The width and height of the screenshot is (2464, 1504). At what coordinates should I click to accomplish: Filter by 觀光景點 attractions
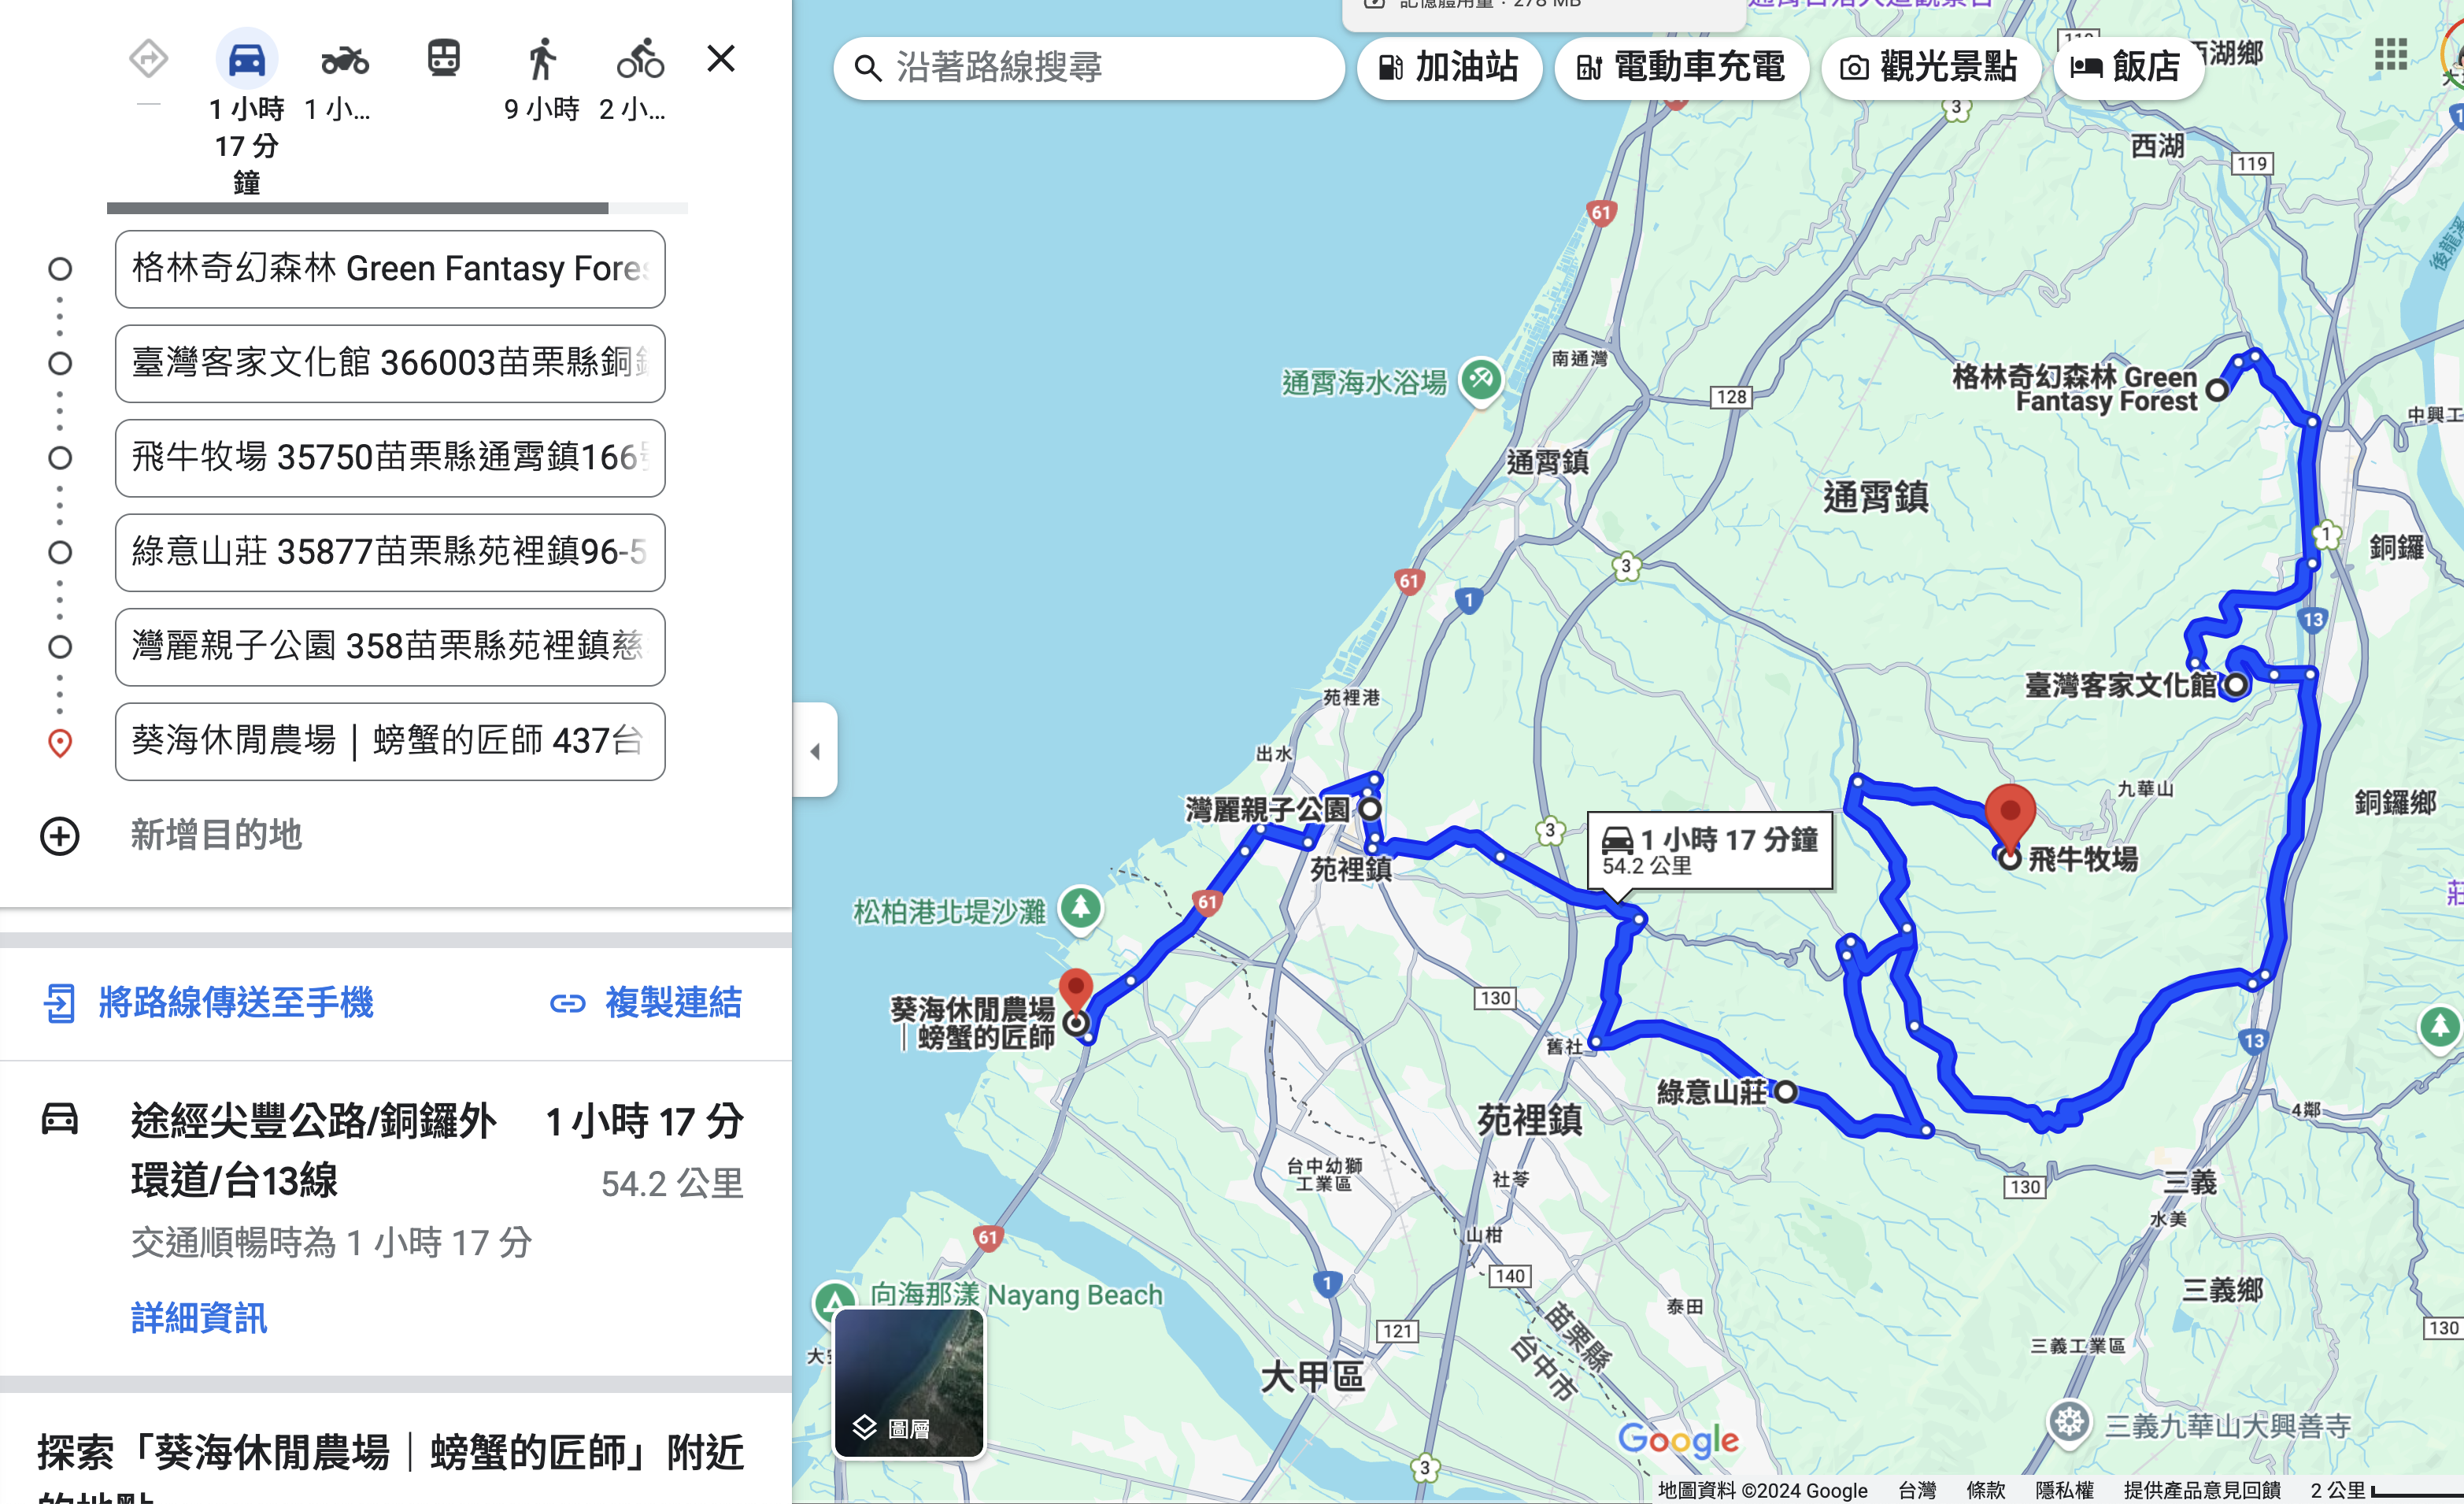click(x=1930, y=68)
